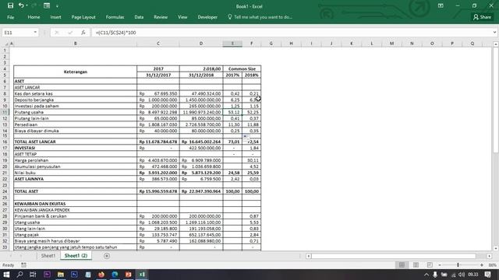Undo the last action
The image size is (499, 280).
[x=21, y=5]
